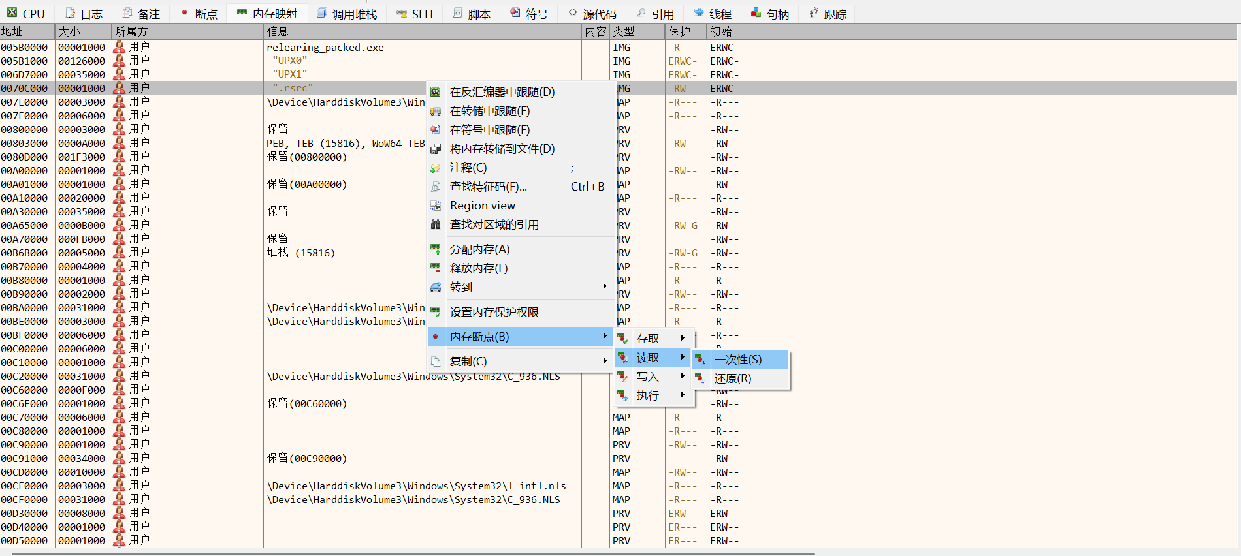
Task: Click the free memory icon
Action: 436,268
